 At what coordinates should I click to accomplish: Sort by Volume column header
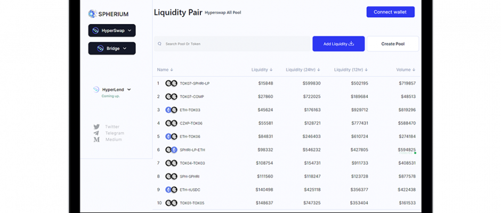point(406,70)
